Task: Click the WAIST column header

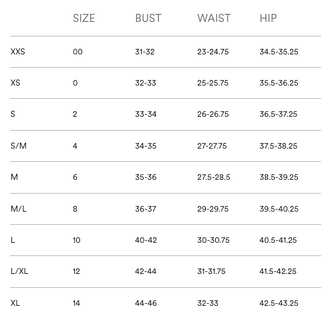Action: (214, 18)
